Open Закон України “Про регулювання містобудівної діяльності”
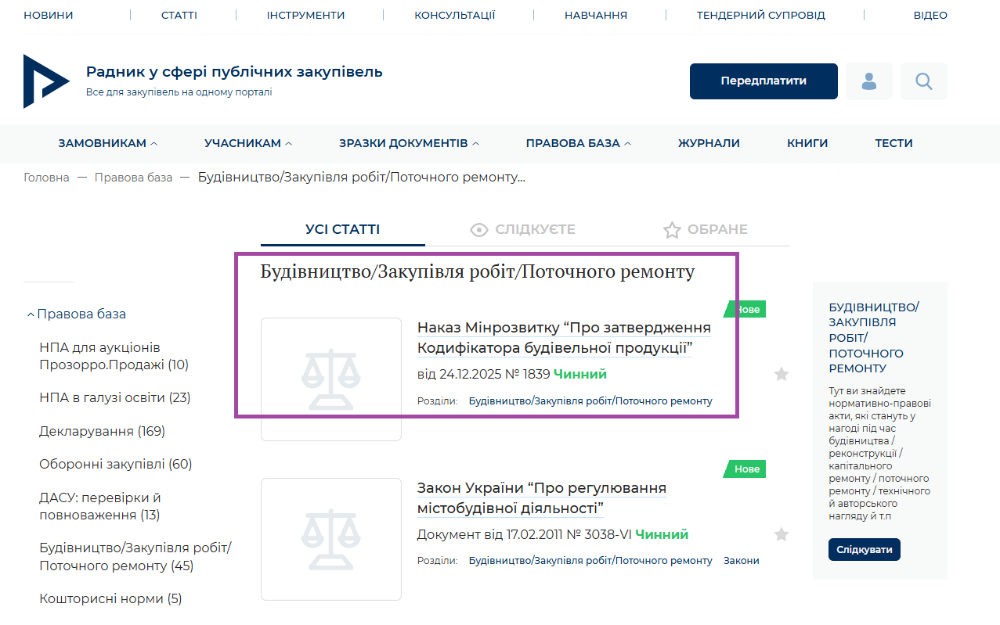 pos(541,498)
